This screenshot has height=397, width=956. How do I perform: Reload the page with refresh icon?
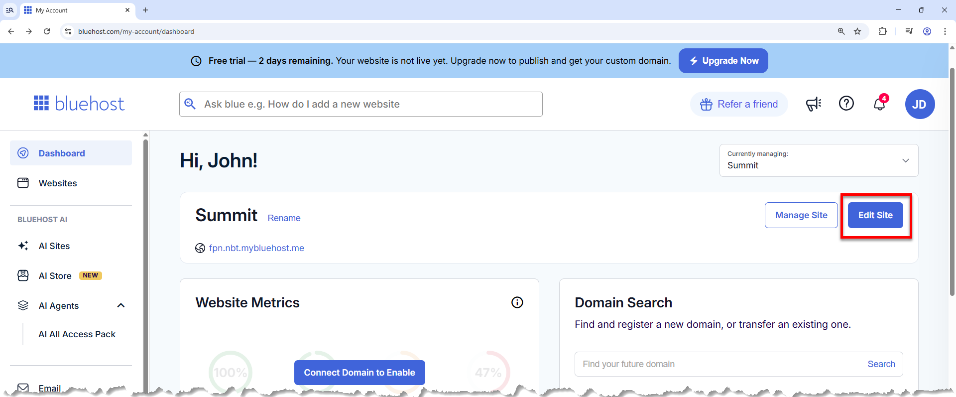[x=47, y=31]
